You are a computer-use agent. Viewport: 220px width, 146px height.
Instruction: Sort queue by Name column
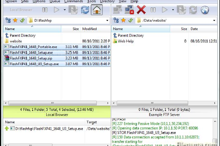44,122
